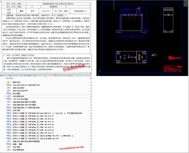Open the 定位板 CAD drawing file

[x=18, y=88]
